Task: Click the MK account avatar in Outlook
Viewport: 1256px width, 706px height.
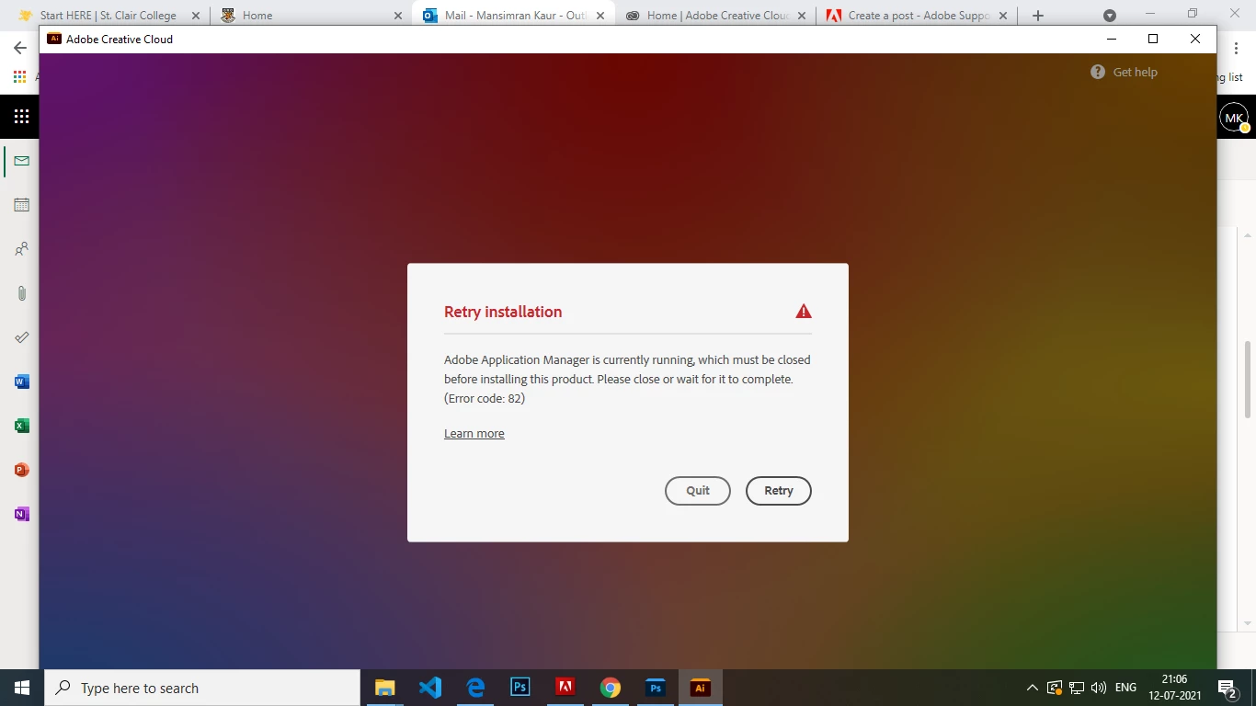Action: [1233, 117]
